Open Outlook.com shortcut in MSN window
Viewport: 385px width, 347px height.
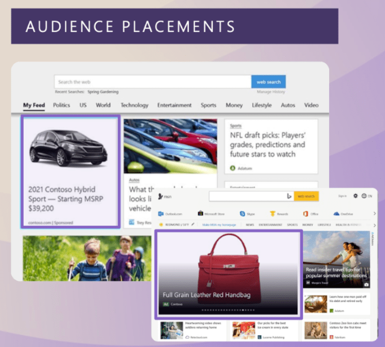pyautogui.click(x=170, y=214)
